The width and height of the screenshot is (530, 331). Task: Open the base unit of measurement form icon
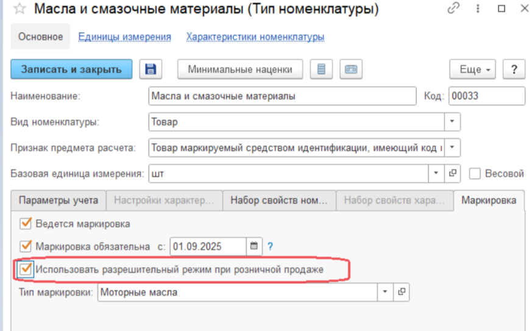pos(453,173)
